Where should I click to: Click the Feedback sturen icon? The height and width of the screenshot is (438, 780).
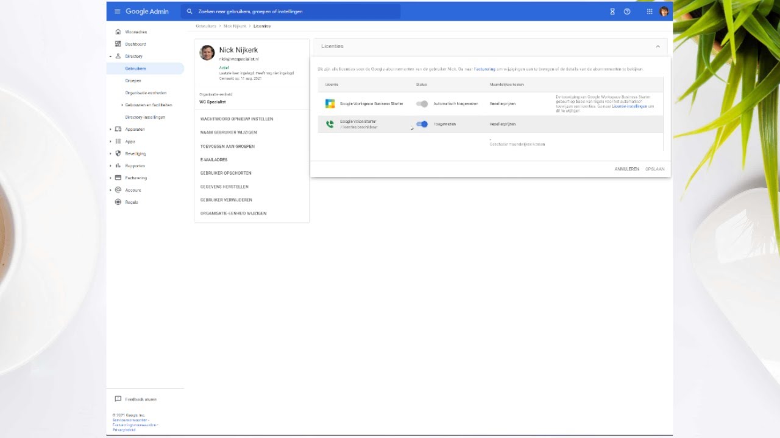pyautogui.click(x=118, y=399)
